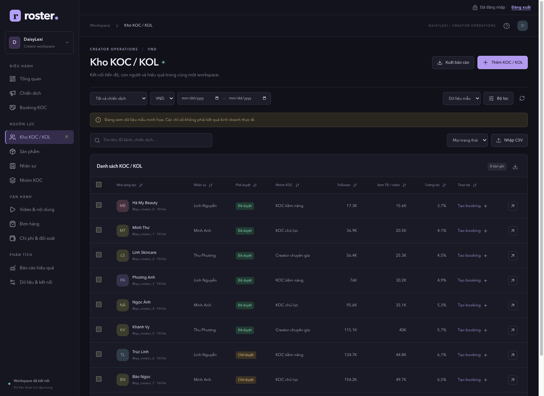Download the KOC list via table download icon

point(515,166)
